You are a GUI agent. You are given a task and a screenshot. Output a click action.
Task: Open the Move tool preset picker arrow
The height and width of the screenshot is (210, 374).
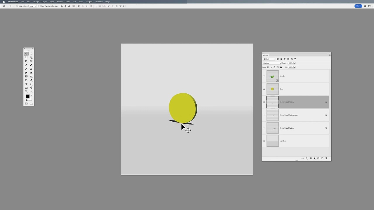click(x=13, y=6)
